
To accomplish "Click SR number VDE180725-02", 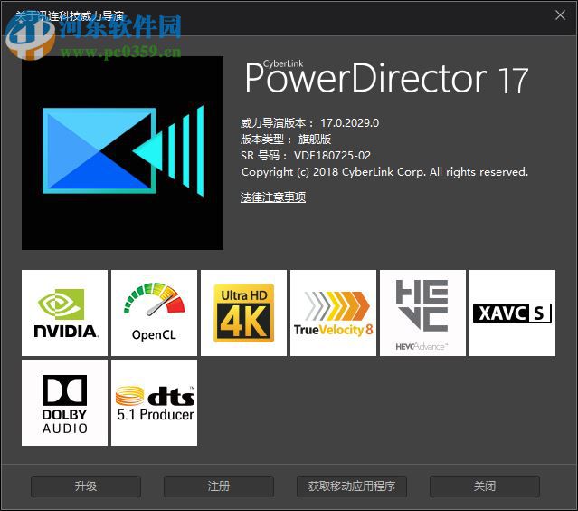I will click(332, 156).
